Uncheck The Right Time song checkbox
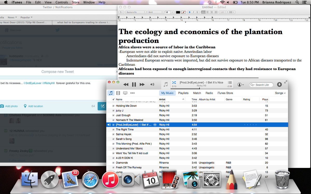This screenshot has width=311, height=194. coord(113,130)
